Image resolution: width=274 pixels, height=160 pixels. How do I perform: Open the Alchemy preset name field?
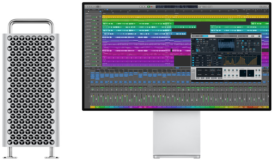coord(225,36)
